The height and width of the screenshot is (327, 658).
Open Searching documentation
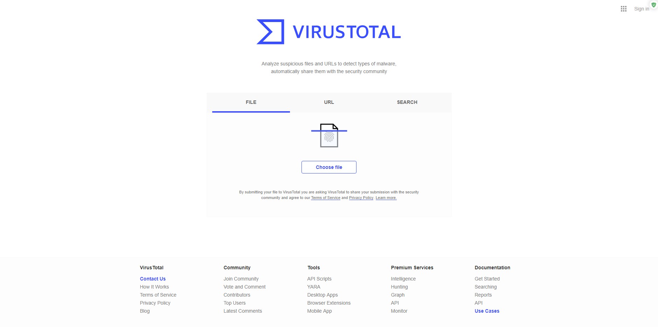point(486,287)
